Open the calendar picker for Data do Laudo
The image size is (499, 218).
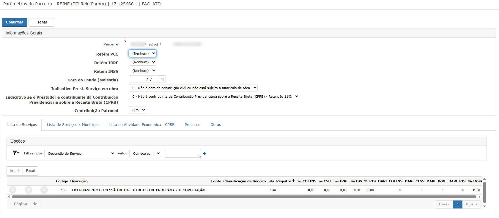pos(162,80)
